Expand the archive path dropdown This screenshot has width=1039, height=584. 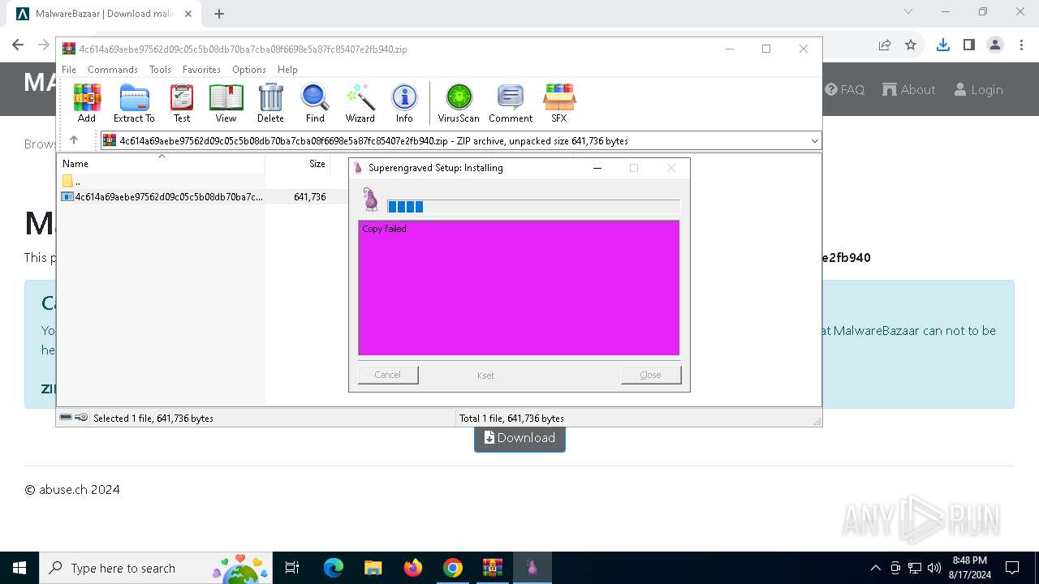pos(814,141)
